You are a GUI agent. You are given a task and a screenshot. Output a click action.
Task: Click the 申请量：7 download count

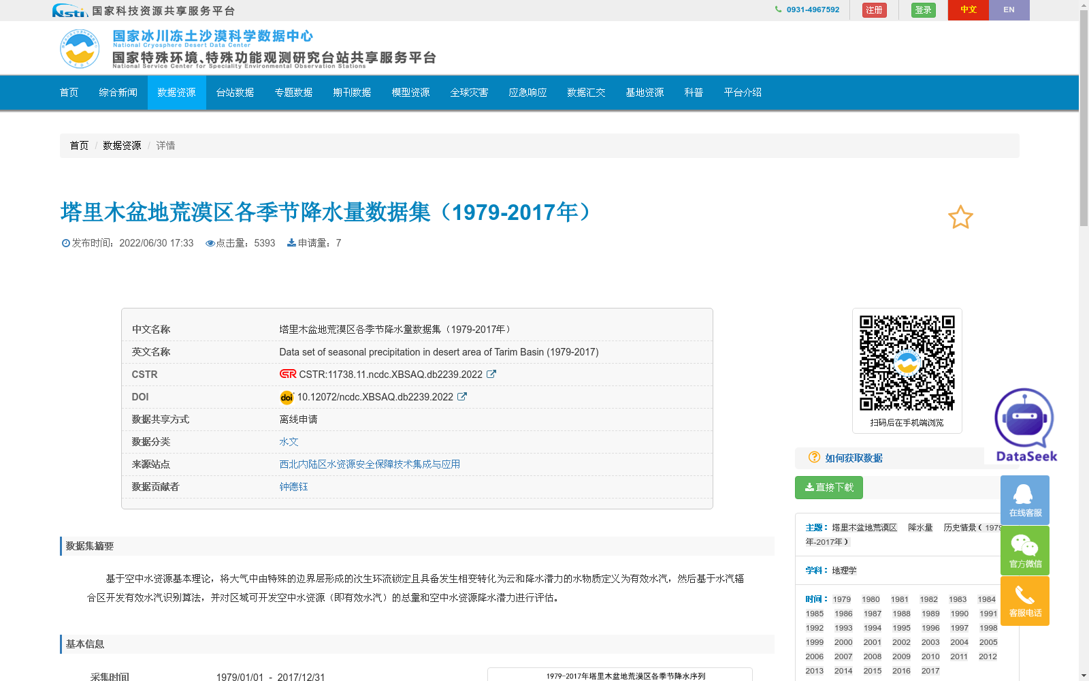click(x=314, y=243)
